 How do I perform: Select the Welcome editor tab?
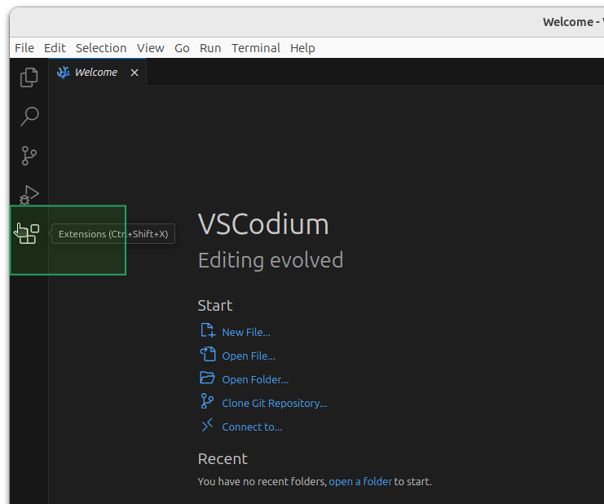pos(98,72)
